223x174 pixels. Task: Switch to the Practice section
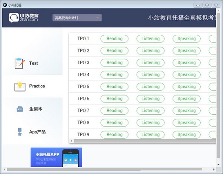click(37, 86)
